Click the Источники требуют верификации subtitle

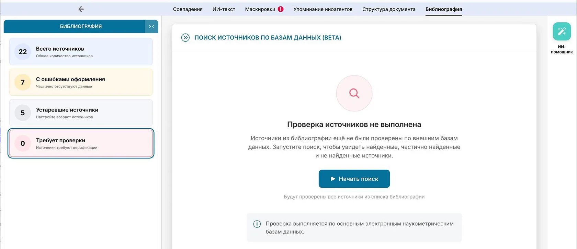pos(67,147)
